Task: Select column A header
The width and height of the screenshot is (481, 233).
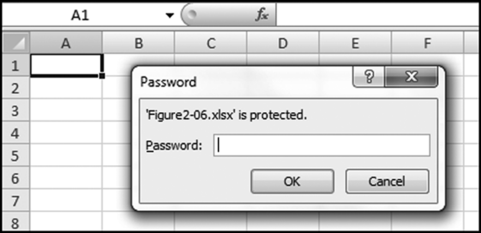Action: (x=66, y=44)
